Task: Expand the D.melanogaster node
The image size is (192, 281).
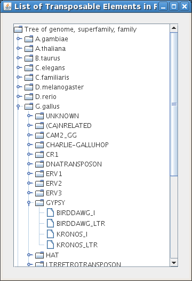Action: 19,87
